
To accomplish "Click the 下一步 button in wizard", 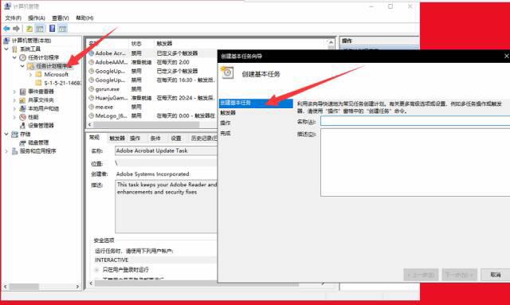I will tap(459, 275).
